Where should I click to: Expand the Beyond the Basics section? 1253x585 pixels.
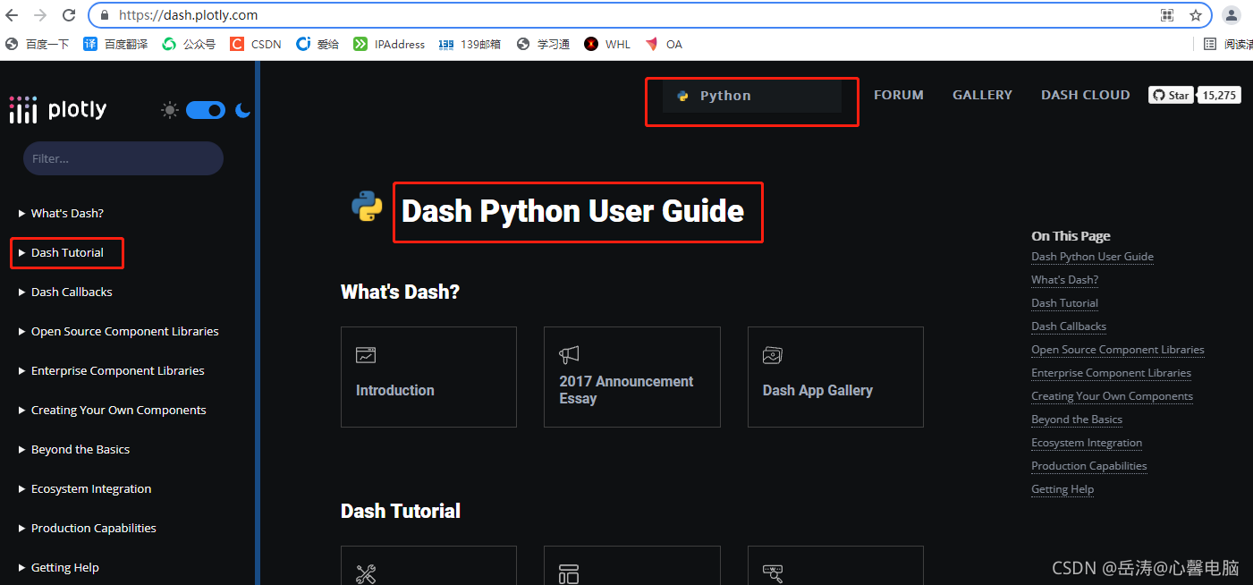tap(74, 449)
